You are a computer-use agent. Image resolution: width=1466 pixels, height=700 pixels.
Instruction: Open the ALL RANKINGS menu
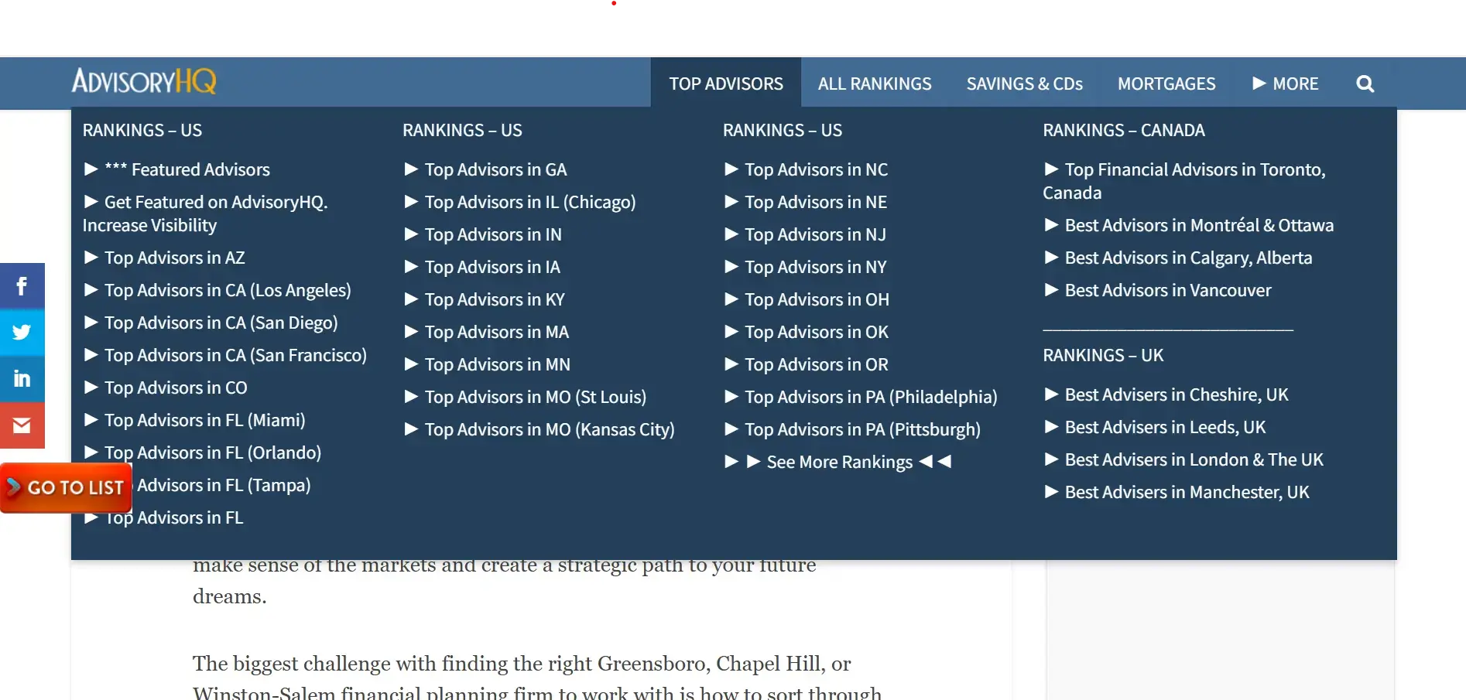[x=875, y=84]
